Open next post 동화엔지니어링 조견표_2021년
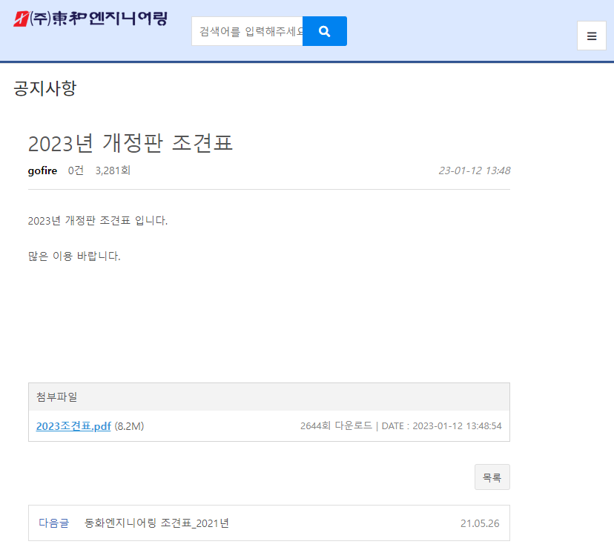The height and width of the screenshot is (550, 614). click(156, 523)
